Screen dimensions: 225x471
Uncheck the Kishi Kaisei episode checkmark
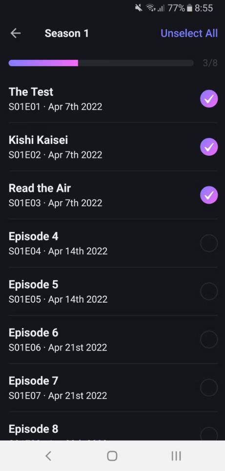[x=209, y=147]
